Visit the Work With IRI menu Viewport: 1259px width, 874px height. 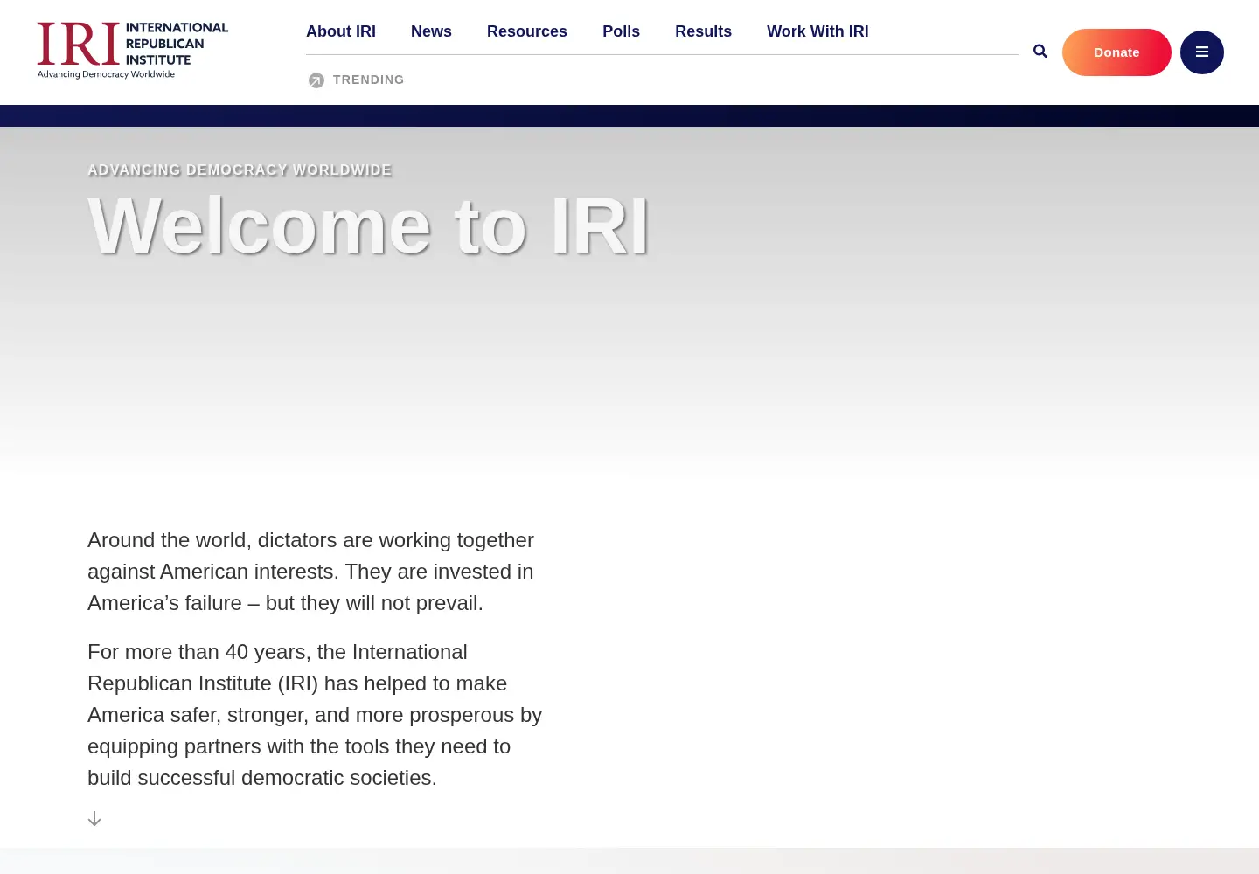pos(817,31)
